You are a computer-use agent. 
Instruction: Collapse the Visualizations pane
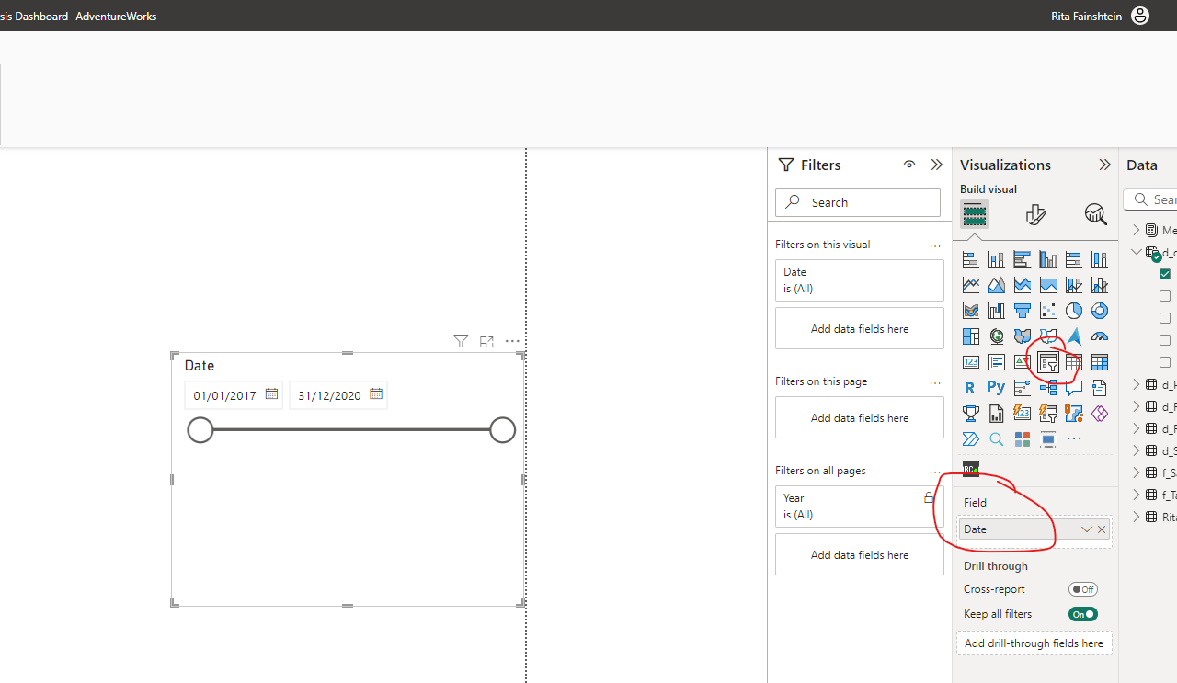pos(1104,165)
